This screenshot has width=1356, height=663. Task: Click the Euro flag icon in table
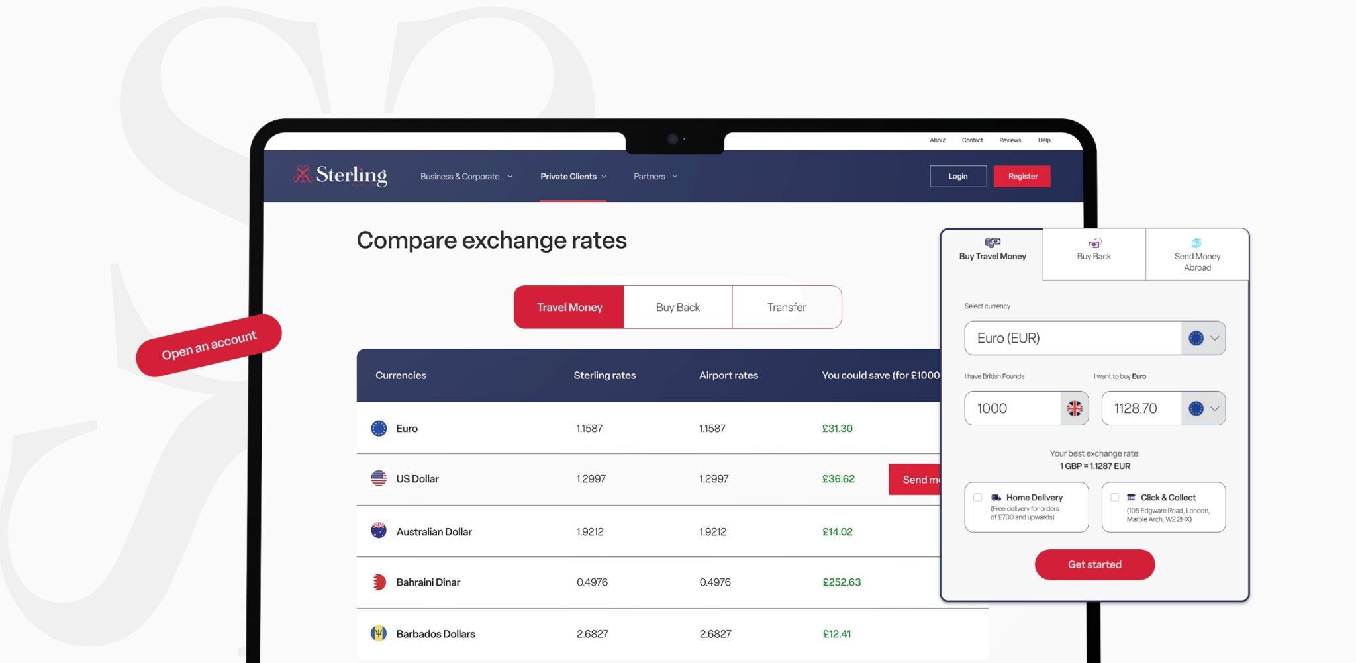tap(379, 429)
